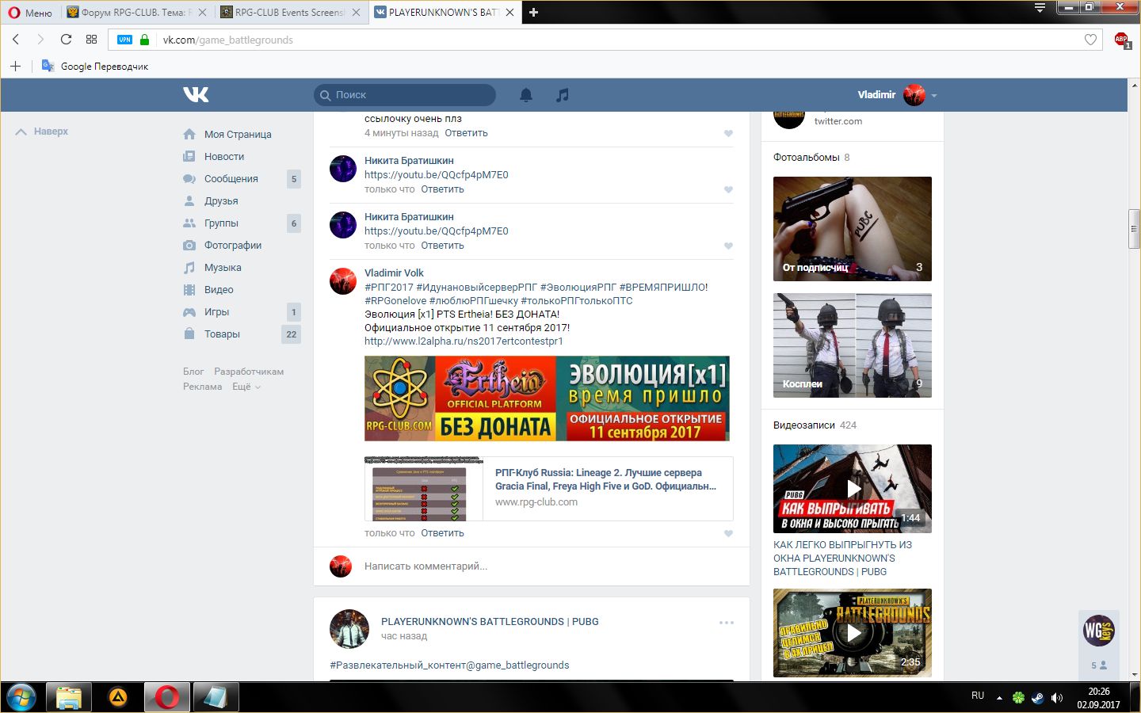Open the Эволюция x1 Ertheia banner image
The image size is (1141, 713).
547,398
